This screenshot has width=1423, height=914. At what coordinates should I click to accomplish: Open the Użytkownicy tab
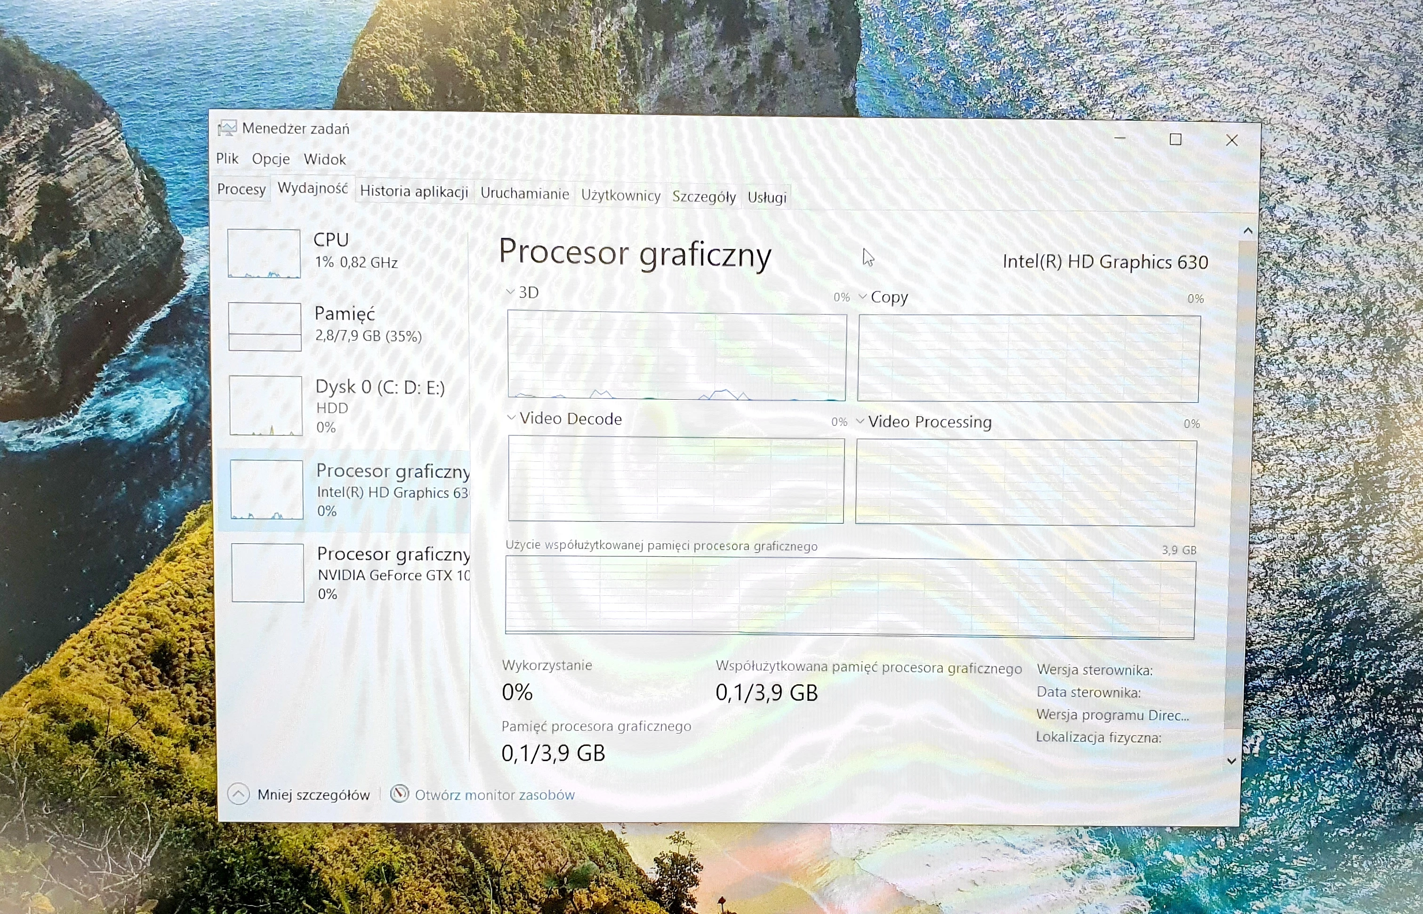click(x=621, y=195)
